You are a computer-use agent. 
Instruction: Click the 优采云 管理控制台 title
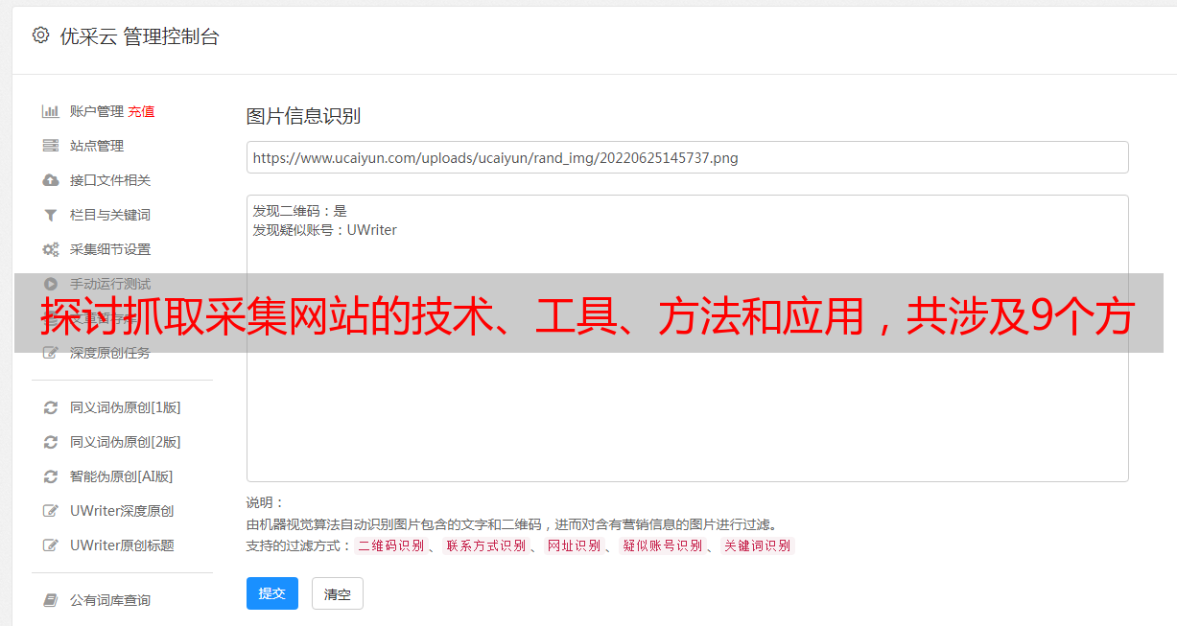click(140, 36)
